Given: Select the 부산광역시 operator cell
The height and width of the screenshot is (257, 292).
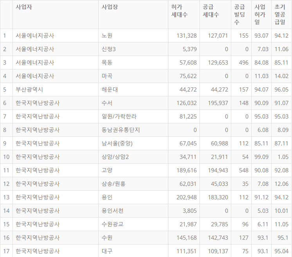Looking at the screenshot, I should coord(29,89).
